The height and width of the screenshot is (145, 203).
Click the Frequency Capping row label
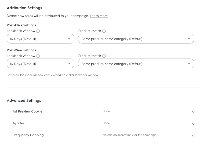[28, 135]
